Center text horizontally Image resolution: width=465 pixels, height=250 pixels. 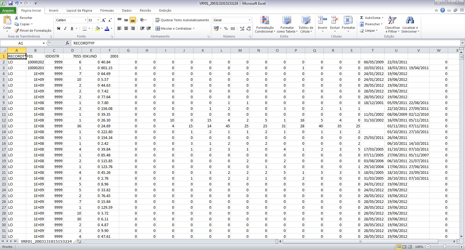tap(126, 28)
